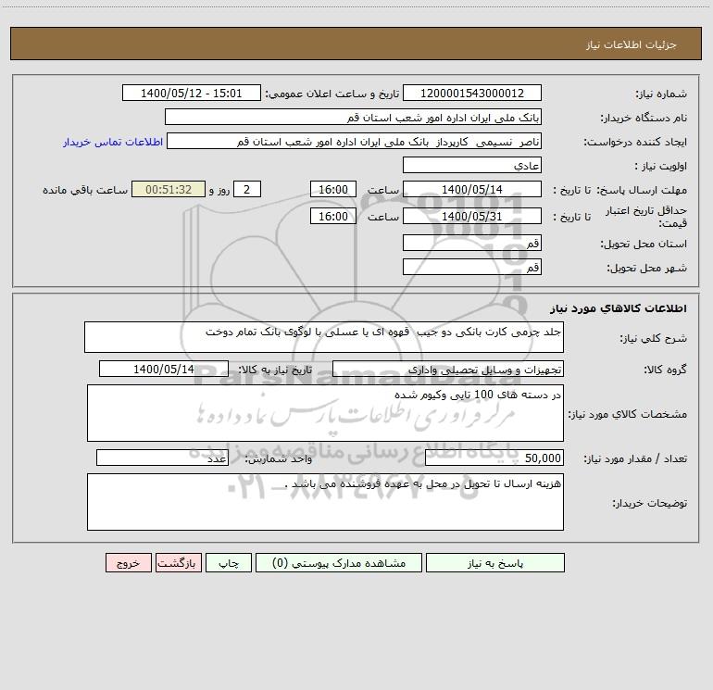The image size is (713, 690).
Task: Open 'مشاهده مدارک پیوستی (0)' attachments
Action: [339, 562]
